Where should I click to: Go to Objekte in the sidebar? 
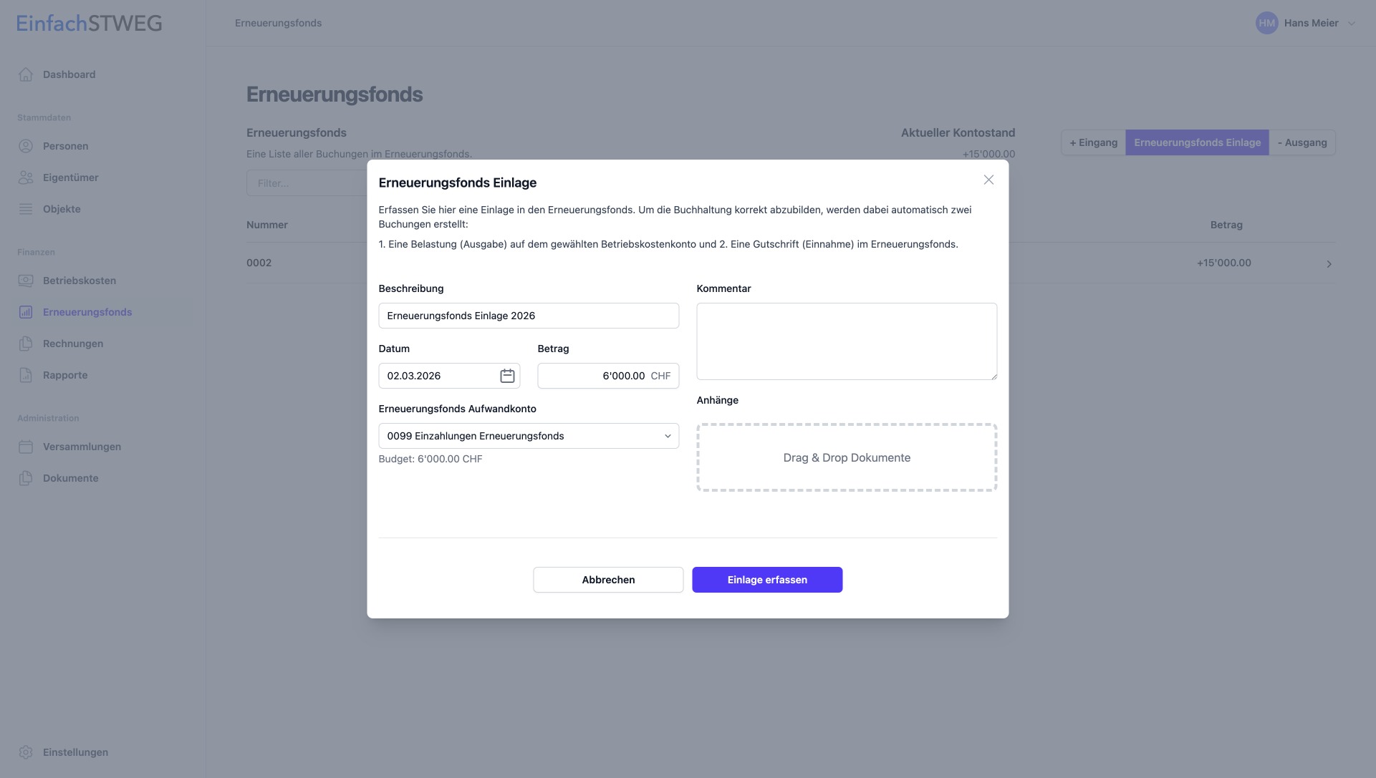click(x=62, y=209)
